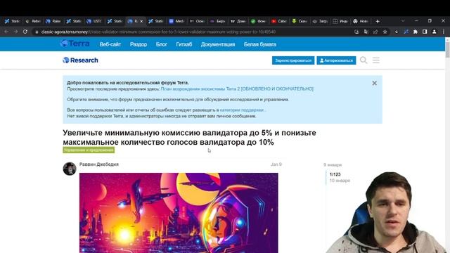Screen dimensions: 450x253
Task: Close the active browser tab
Action: point(141,21)
